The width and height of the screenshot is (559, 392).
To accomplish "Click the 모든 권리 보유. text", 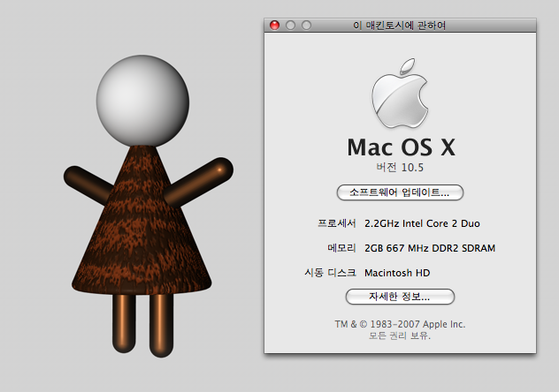I will 400,335.
